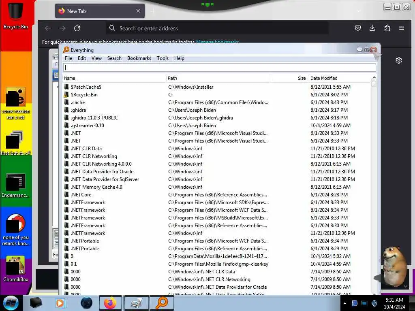Open the Firefox taskbar button
415x311 pixels.
110,303
